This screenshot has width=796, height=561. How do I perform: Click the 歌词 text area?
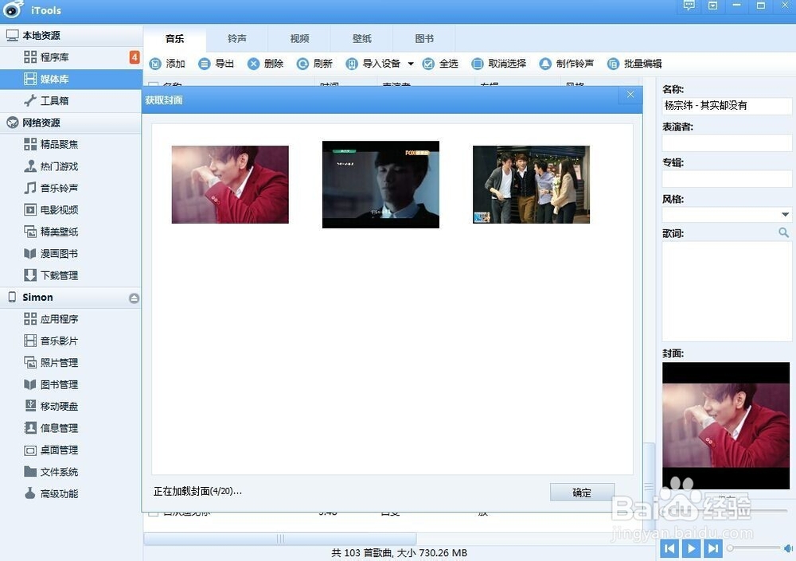[727, 291]
